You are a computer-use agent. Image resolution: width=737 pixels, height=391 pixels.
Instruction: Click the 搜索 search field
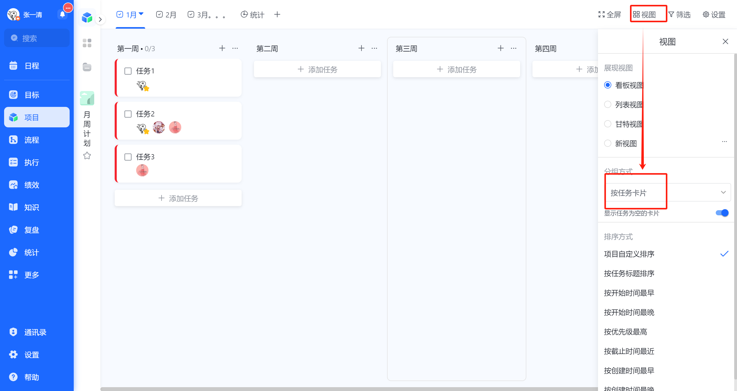tap(37, 38)
